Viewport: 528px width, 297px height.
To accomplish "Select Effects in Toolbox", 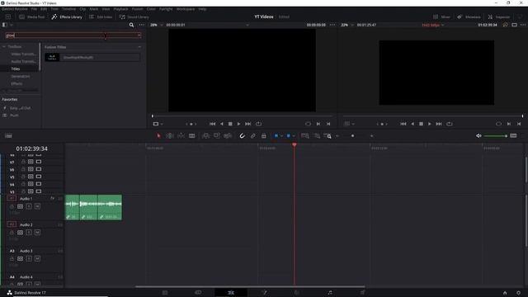I will coord(16,83).
